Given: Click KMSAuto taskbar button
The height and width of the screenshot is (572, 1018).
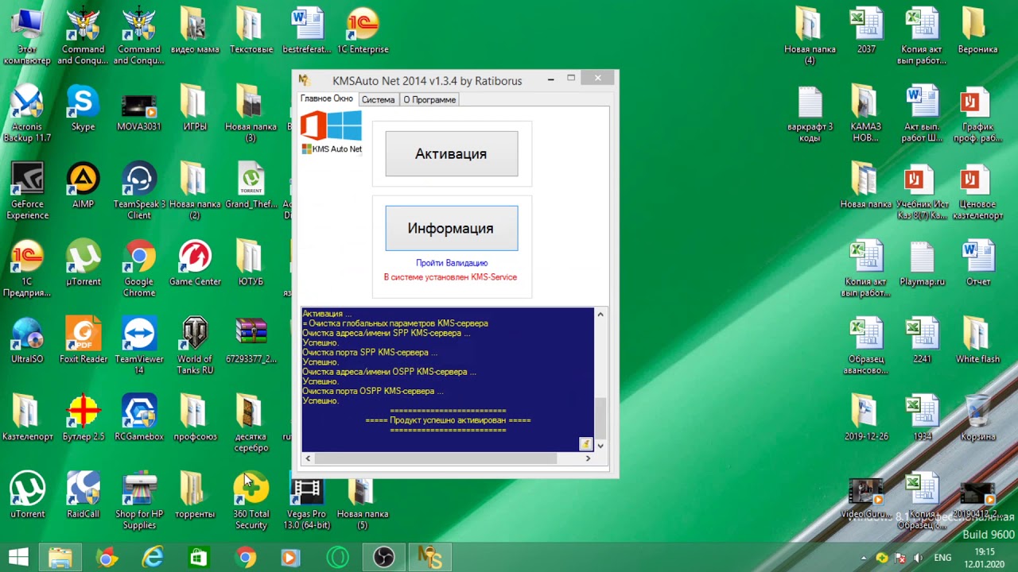Looking at the screenshot, I should click(x=429, y=558).
